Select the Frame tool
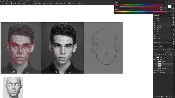175x98 pixels. (x=173, y=20)
